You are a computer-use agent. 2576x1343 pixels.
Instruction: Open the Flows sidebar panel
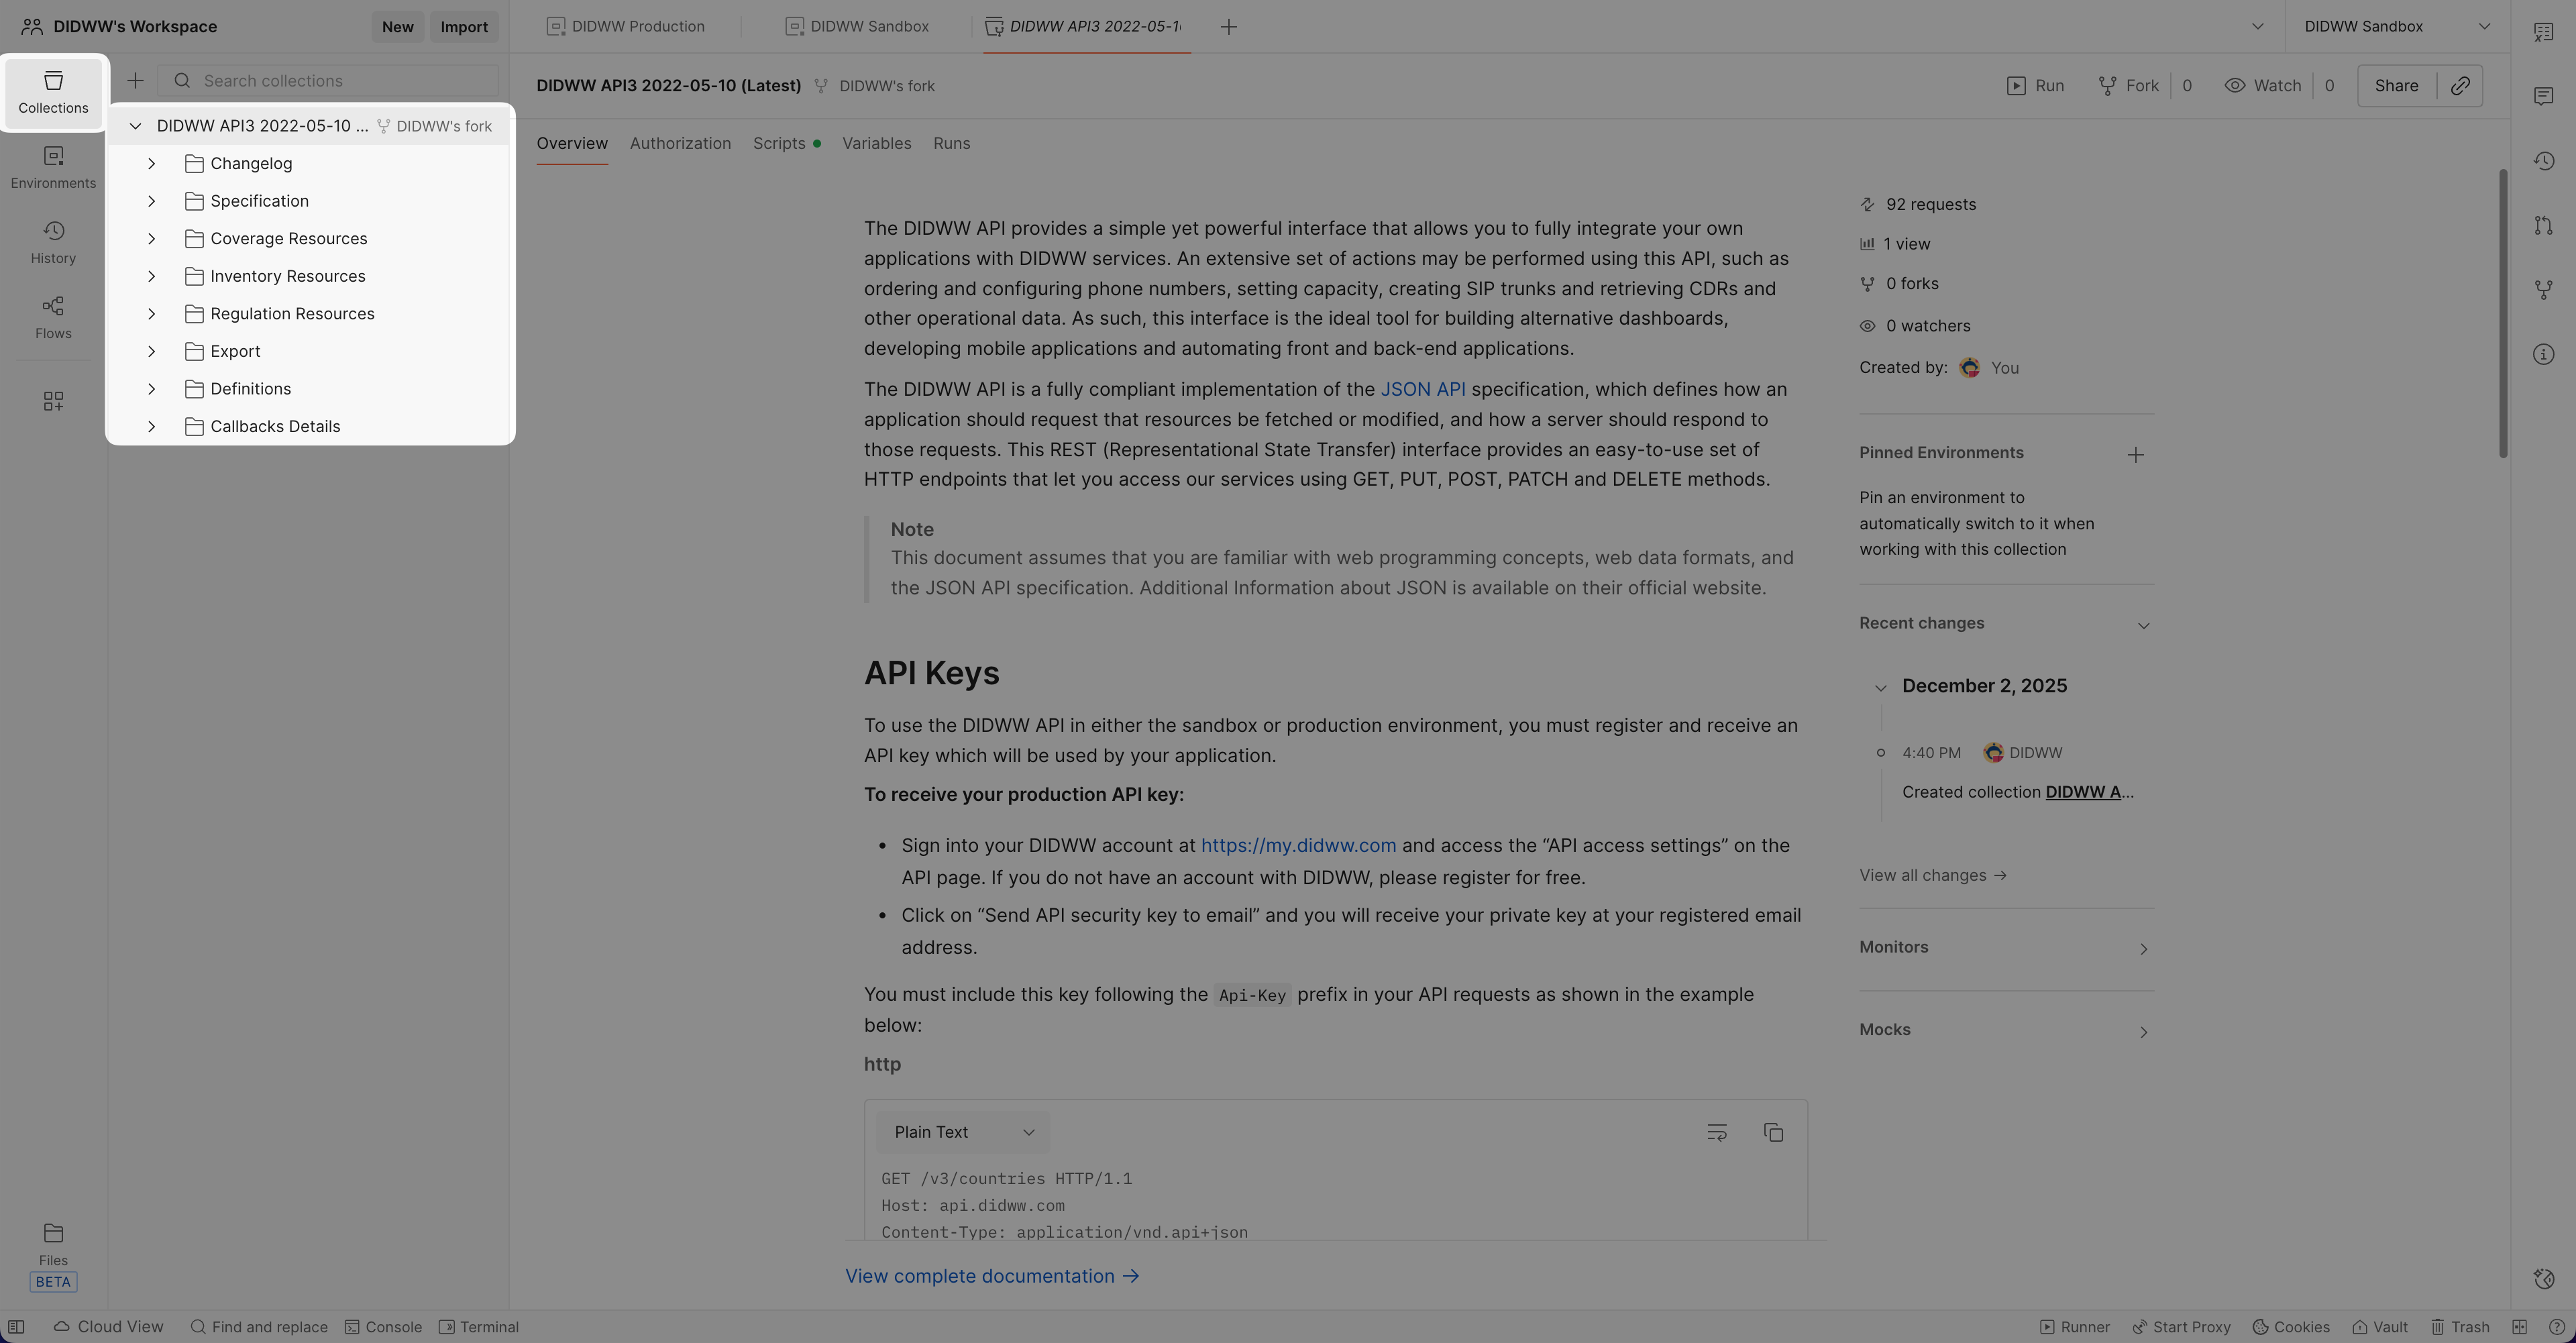53,317
